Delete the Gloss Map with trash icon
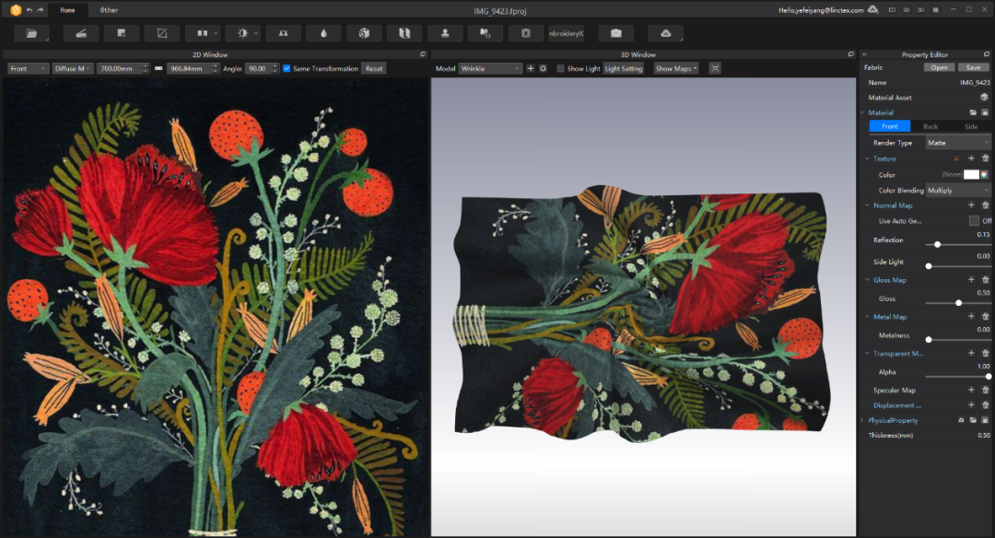995x538 pixels. point(985,279)
